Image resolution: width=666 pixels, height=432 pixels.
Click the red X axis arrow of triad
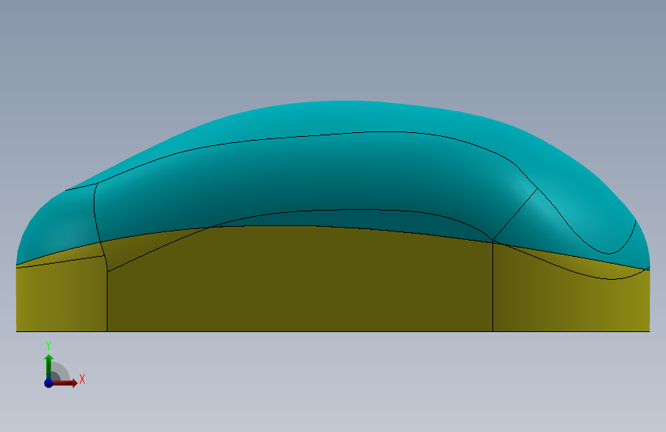pyautogui.click(x=65, y=383)
